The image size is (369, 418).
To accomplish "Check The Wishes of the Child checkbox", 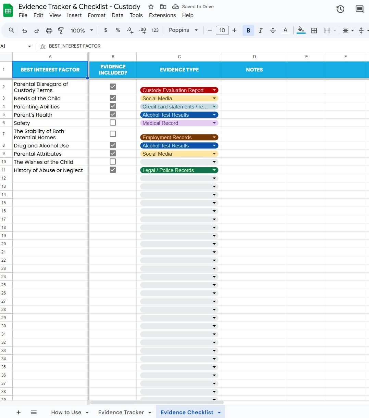I will pos(113,161).
